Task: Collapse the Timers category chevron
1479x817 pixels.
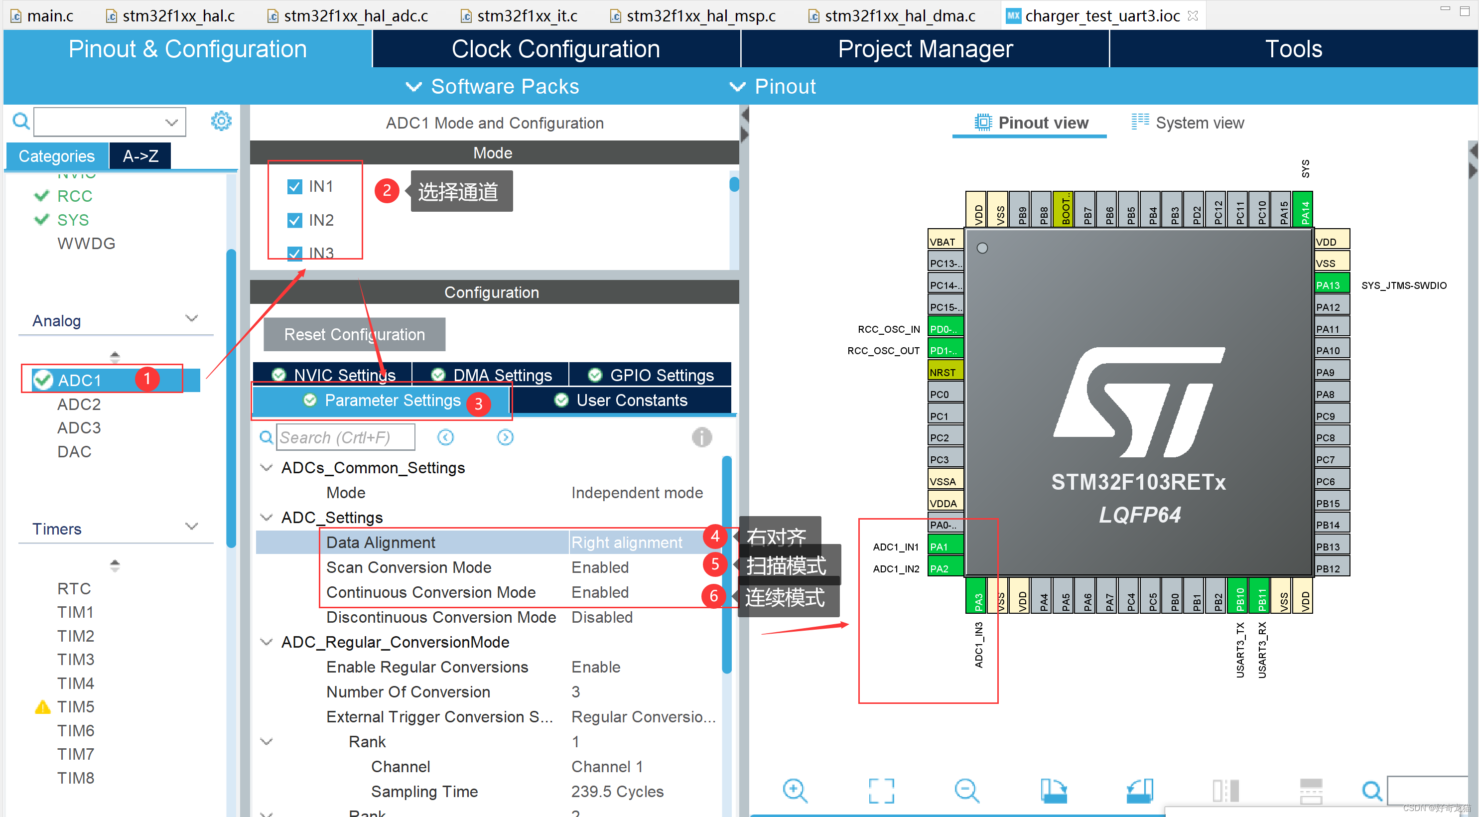Action: 192,526
